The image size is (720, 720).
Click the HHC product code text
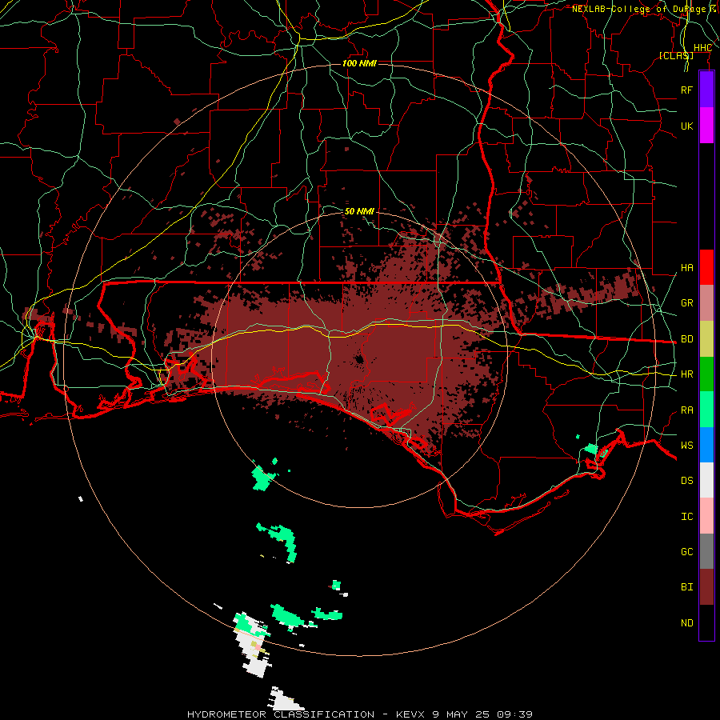pyautogui.click(x=702, y=48)
